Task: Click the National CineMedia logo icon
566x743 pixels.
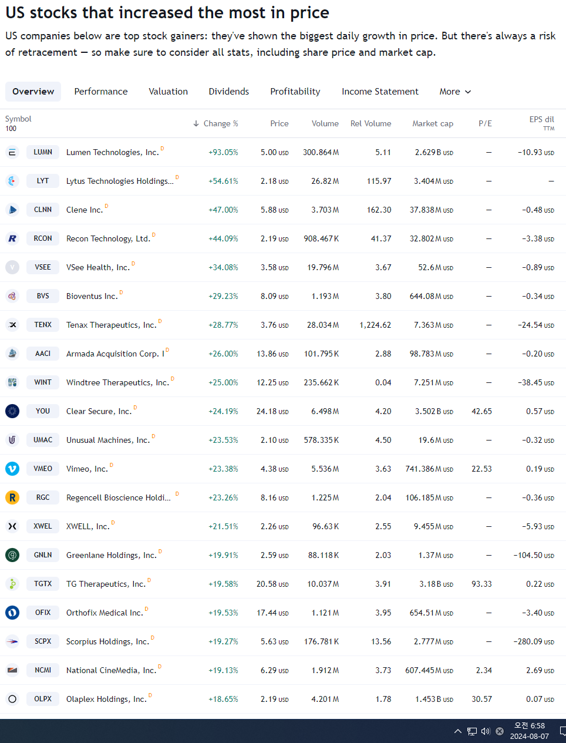Action: tap(12, 670)
